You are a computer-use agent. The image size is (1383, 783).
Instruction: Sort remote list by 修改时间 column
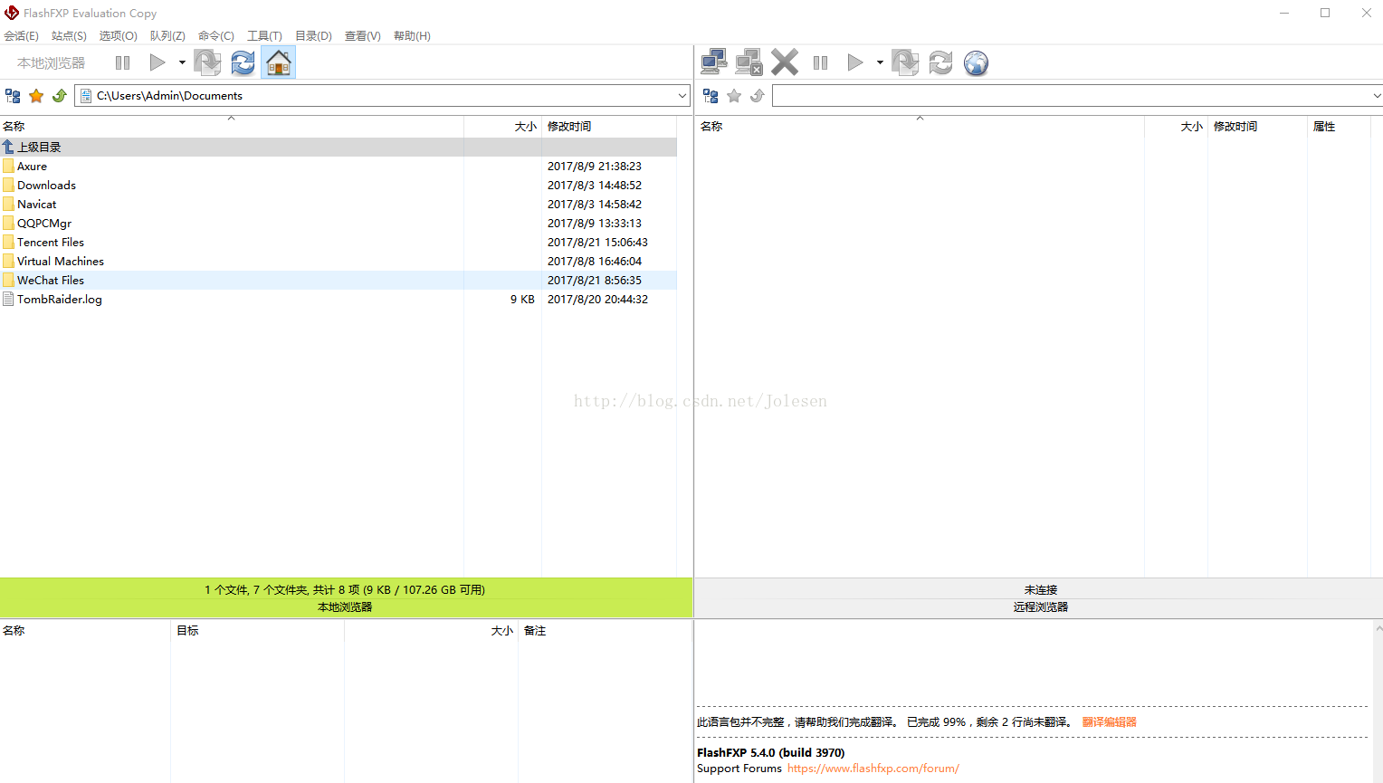point(1257,127)
